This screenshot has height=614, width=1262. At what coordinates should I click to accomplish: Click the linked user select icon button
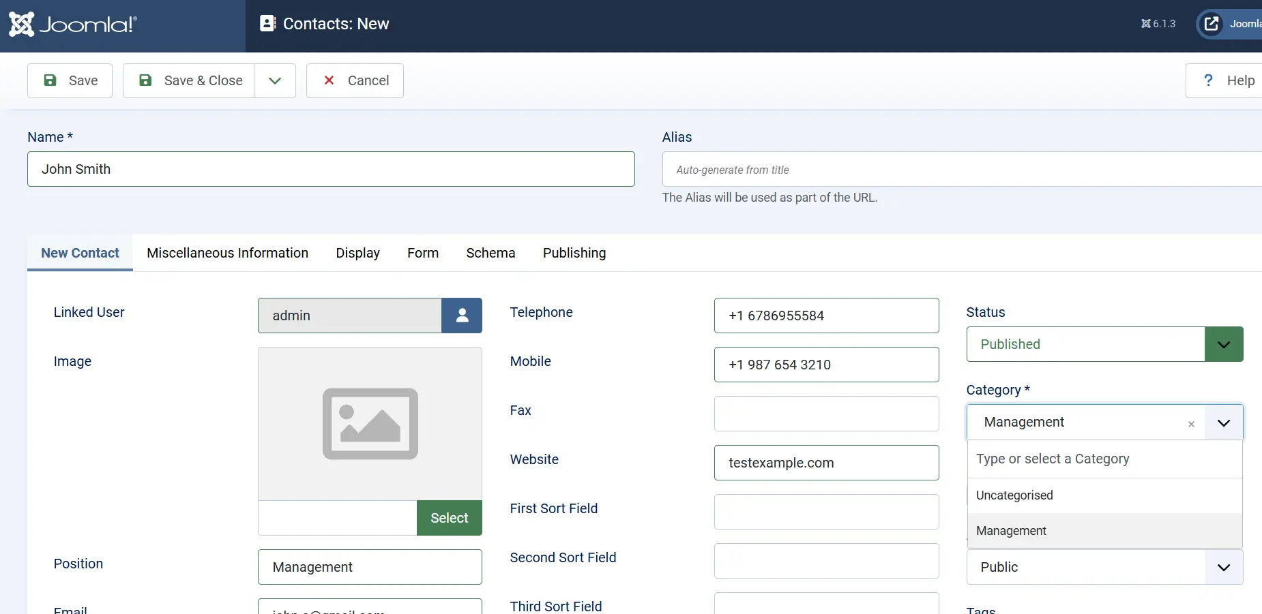tap(462, 316)
